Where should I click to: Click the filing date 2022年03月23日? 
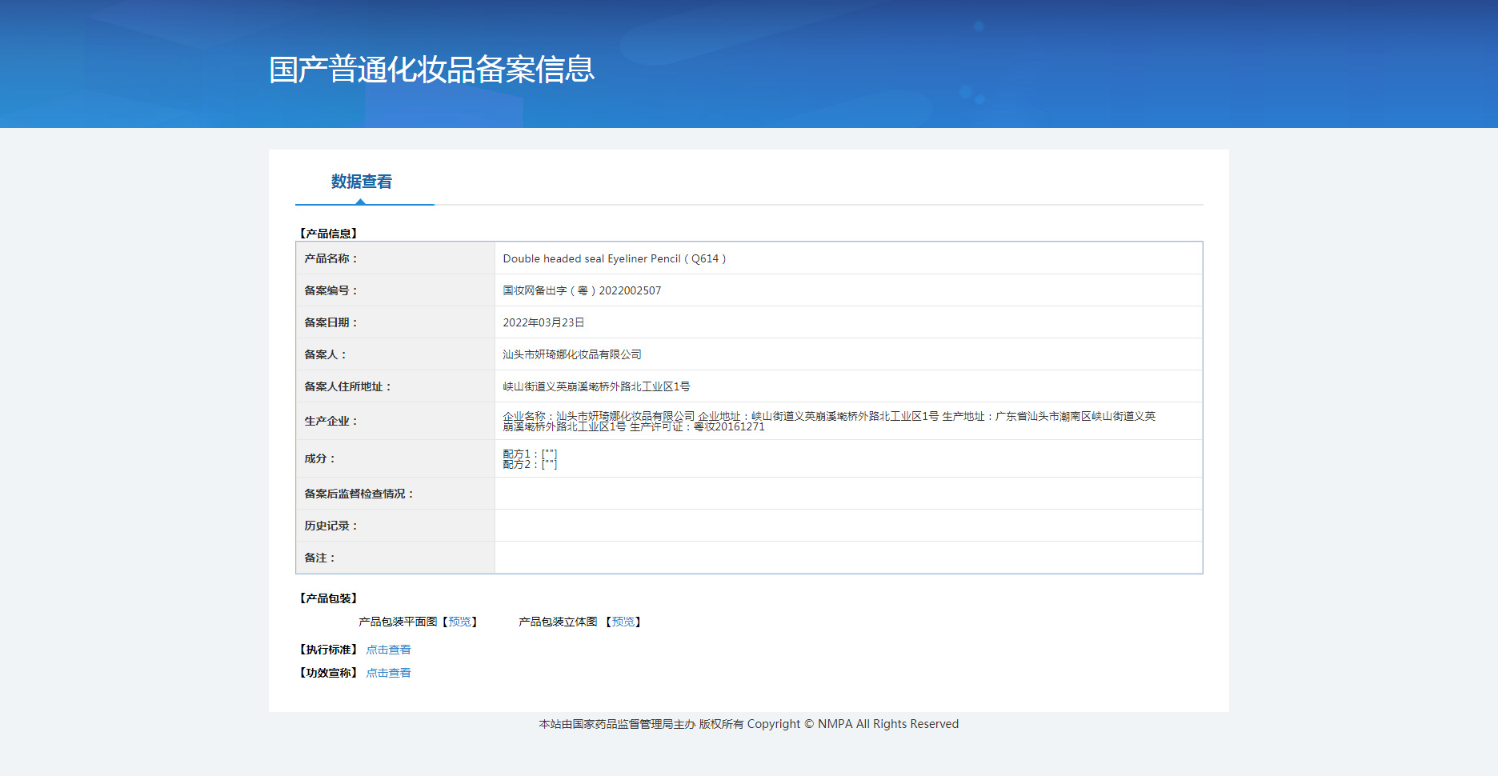point(543,322)
